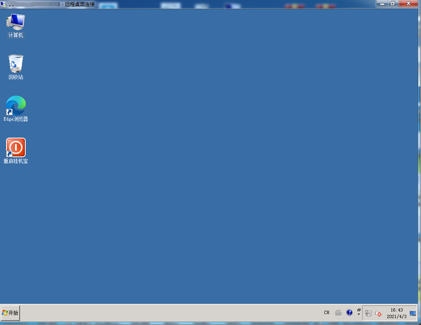Image resolution: width=421 pixels, height=325 pixels.
Task: Select the 重启挂机宝 red power shortcut
Action: tap(16, 150)
